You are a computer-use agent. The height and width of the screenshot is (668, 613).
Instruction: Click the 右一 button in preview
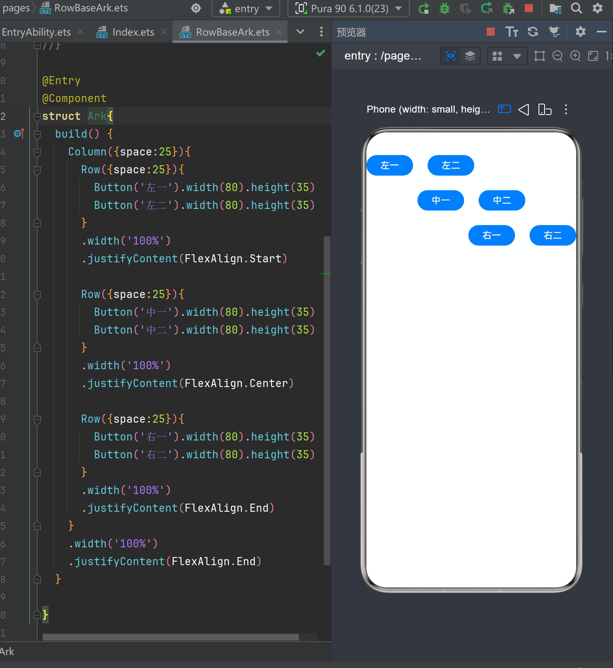492,235
